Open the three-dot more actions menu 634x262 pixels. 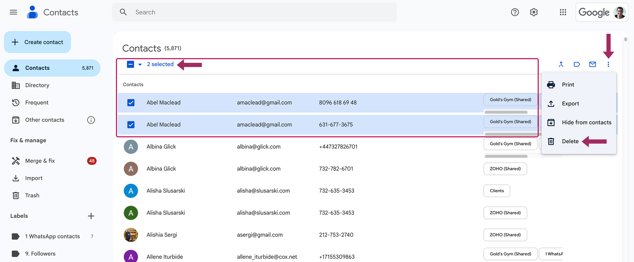click(608, 64)
